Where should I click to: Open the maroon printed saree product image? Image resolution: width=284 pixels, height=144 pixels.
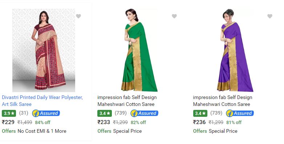[x=44, y=50]
